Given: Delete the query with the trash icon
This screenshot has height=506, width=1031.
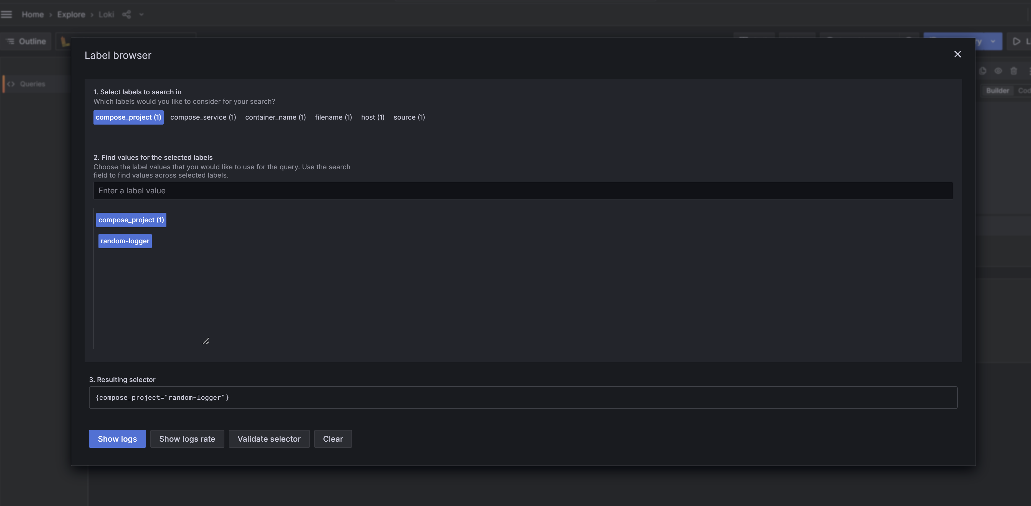Looking at the screenshot, I should (x=1014, y=71).
